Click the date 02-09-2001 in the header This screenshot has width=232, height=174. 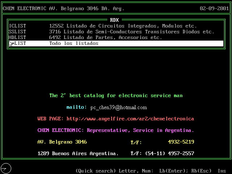click(x=214, y=8)
